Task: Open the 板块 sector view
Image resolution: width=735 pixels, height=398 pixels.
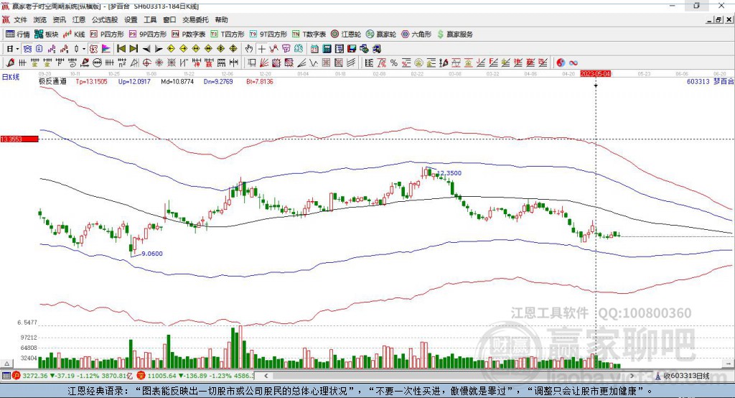Action: click(x=47, y=34)
